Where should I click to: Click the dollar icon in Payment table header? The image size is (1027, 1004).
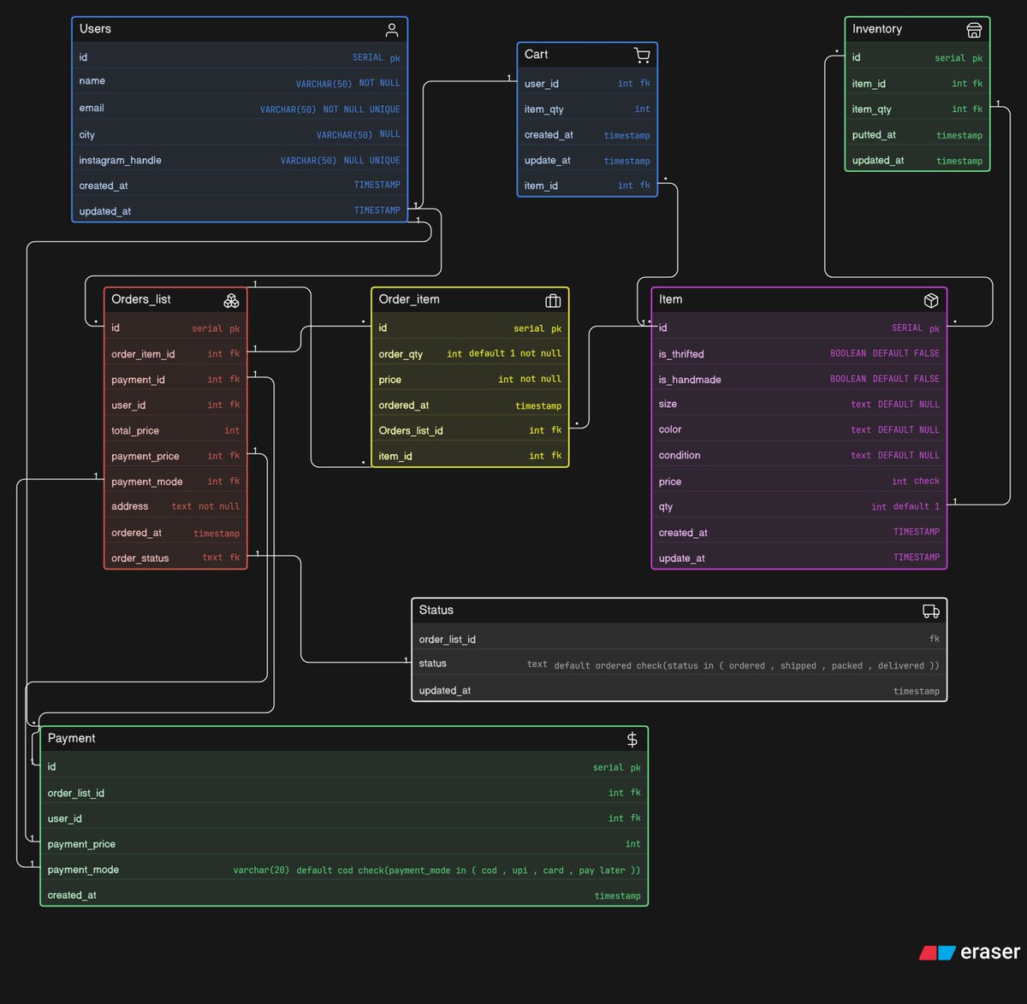(x=632, y=739)
